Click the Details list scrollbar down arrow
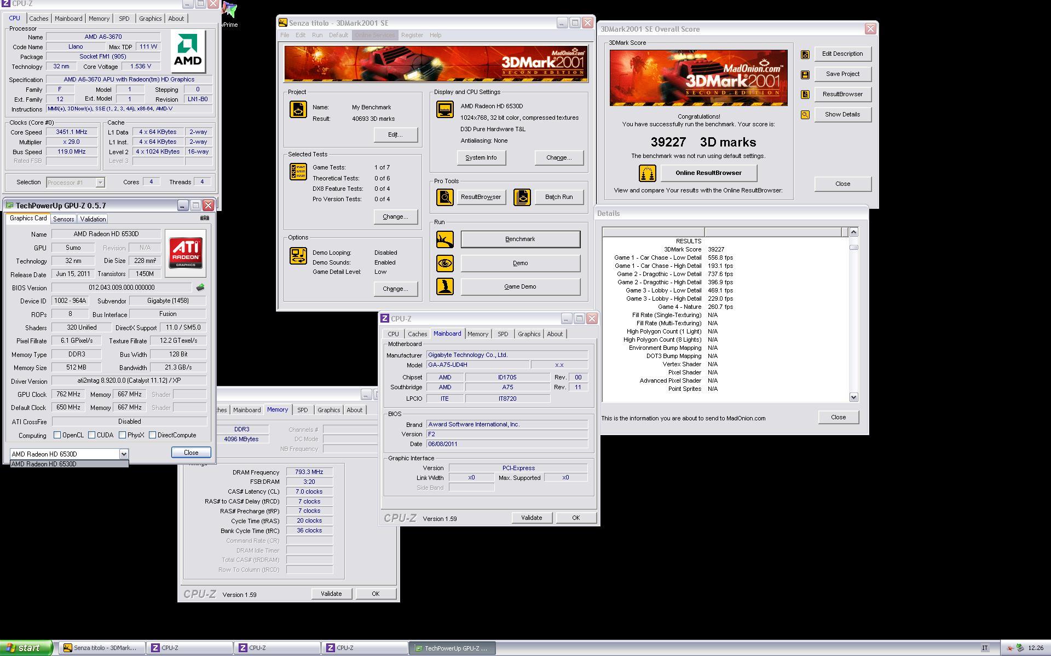 853,397
